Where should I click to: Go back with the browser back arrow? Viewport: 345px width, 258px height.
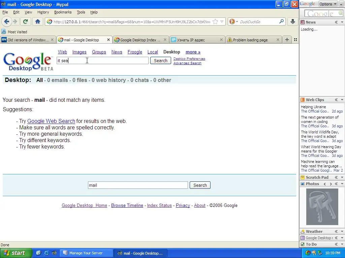(6, 21)
